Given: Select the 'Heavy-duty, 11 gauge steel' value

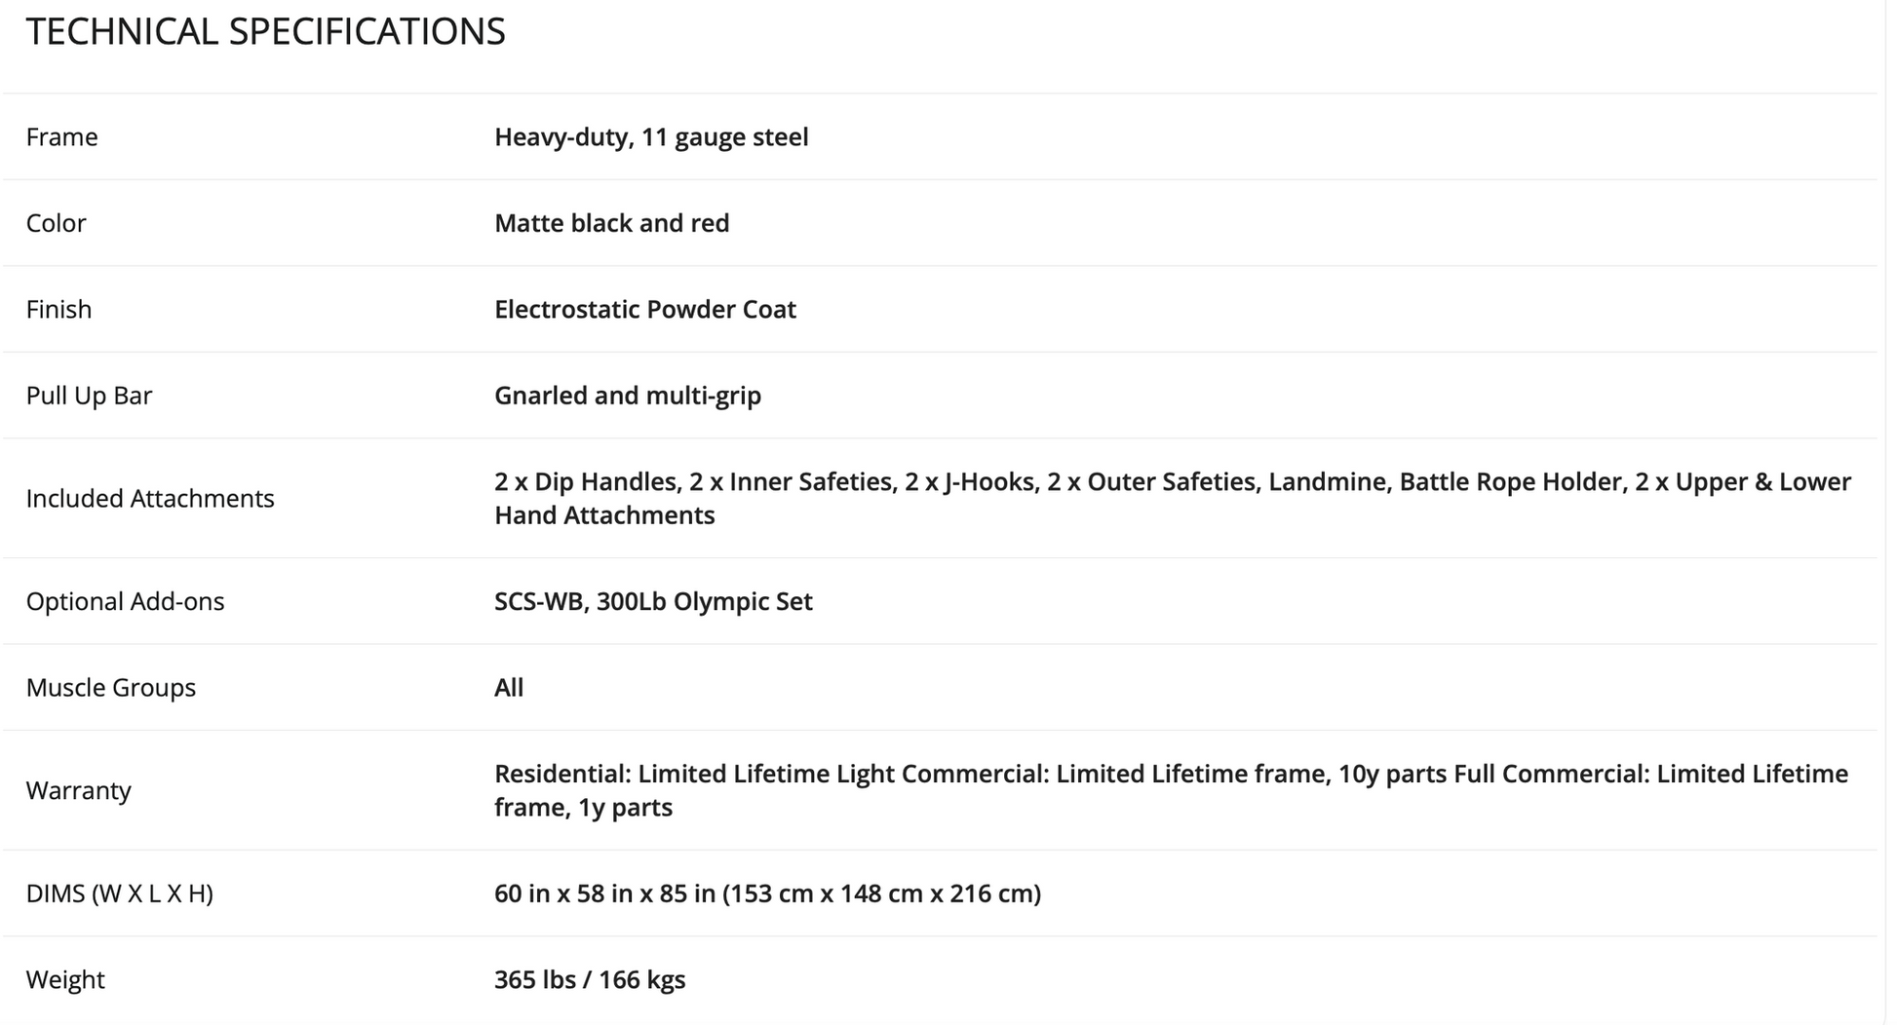Looking at the screenshot, I should [650, 137].
